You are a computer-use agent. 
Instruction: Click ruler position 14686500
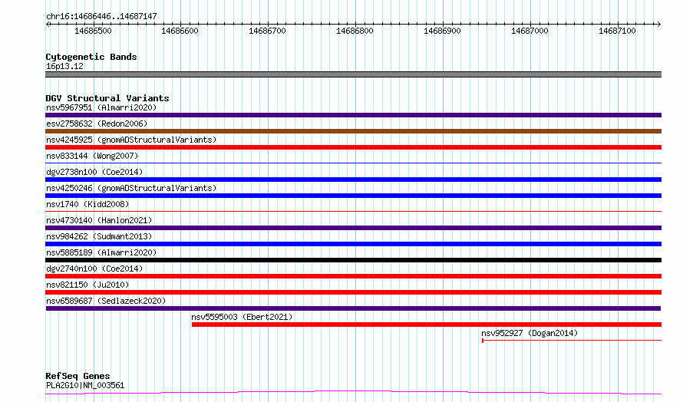93,31
